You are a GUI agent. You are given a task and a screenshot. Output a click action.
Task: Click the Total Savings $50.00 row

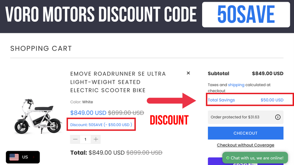[245, 100]
